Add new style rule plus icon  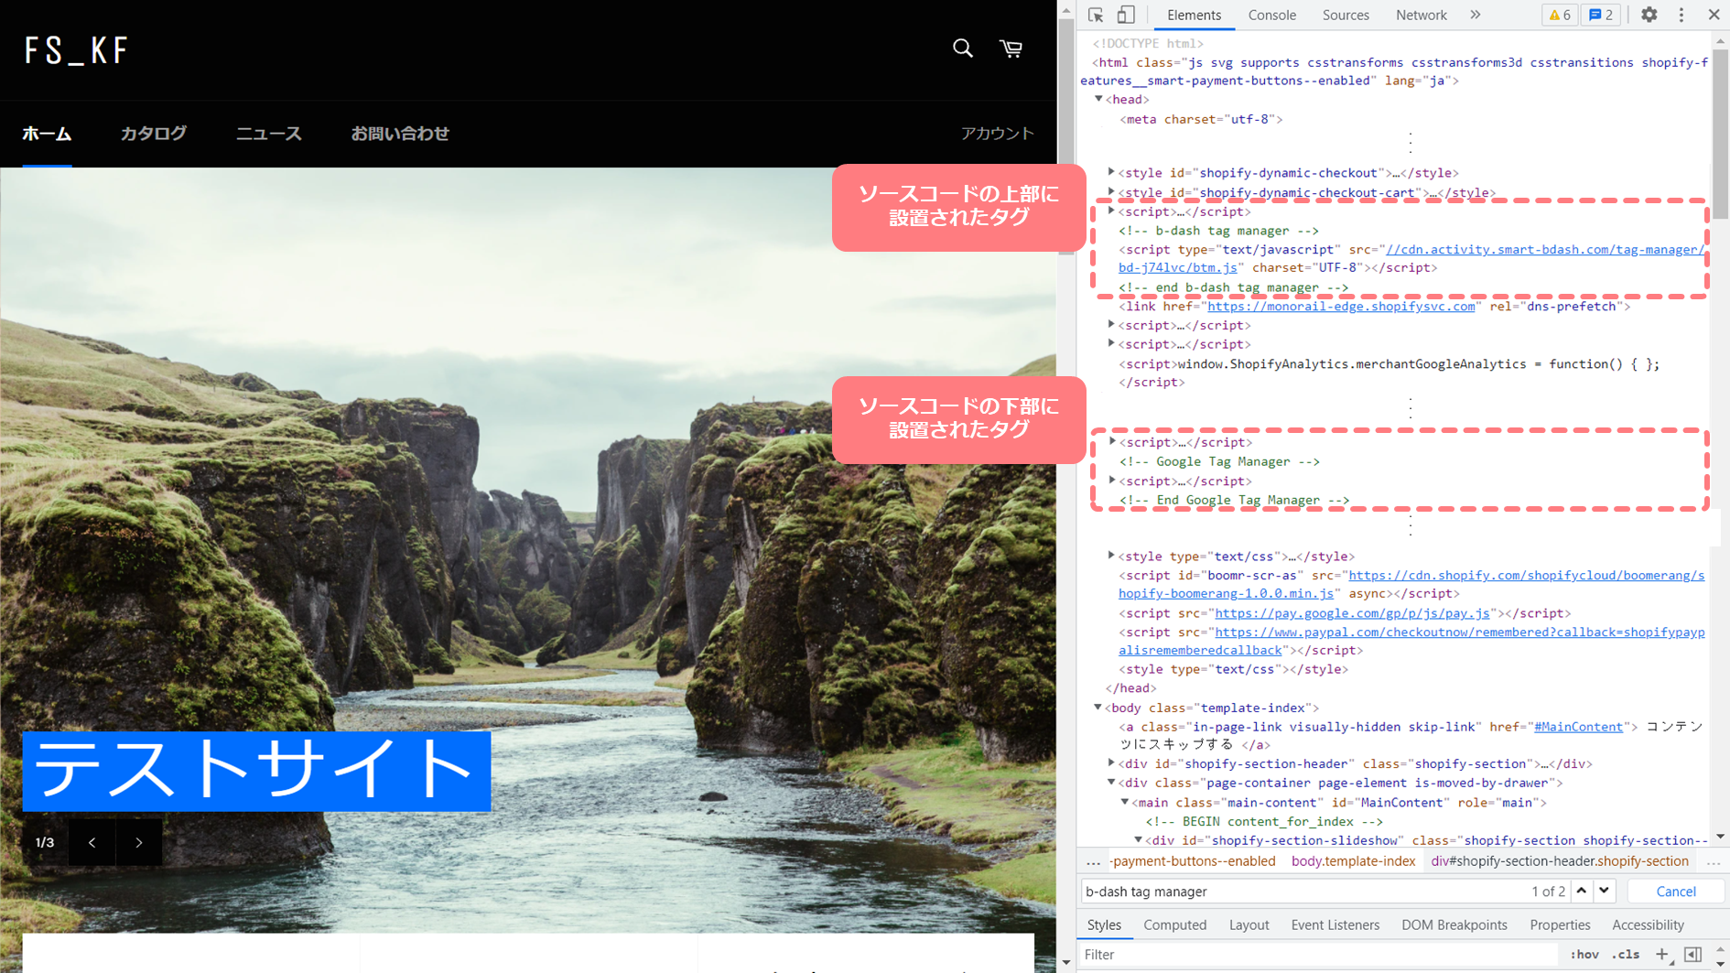pyautogui.click(x=1662, y=954)
